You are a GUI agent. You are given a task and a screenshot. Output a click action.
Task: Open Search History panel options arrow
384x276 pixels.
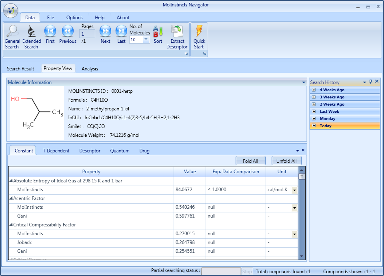(364, 82)
